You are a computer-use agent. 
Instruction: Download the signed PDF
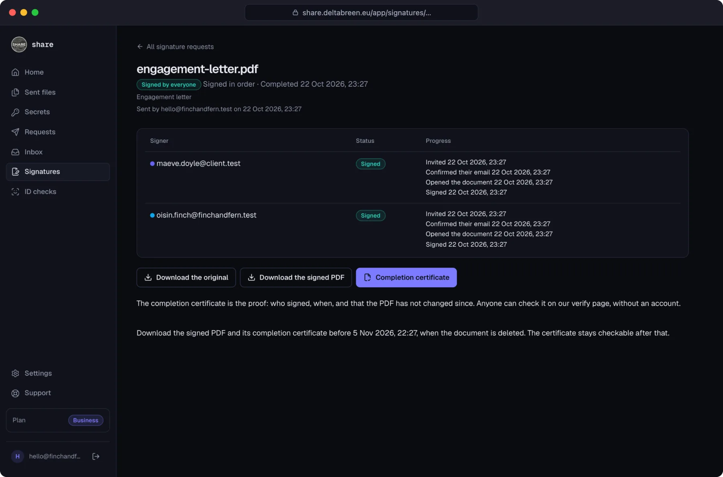tap(296, 277)
